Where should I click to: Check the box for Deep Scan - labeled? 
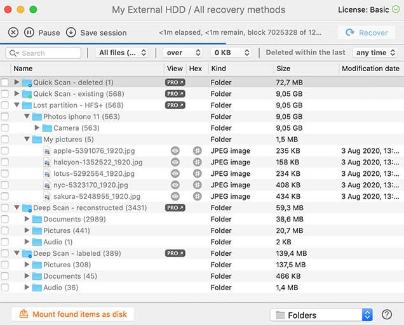(4, 253)
